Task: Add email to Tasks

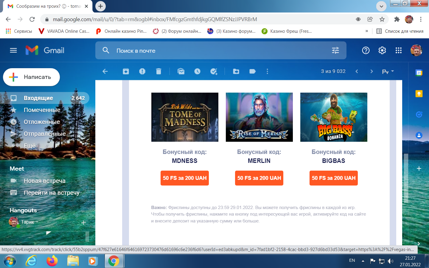Action: 214,71
